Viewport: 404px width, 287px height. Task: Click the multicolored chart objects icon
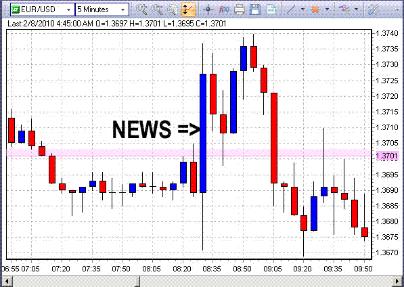point(344,9)
